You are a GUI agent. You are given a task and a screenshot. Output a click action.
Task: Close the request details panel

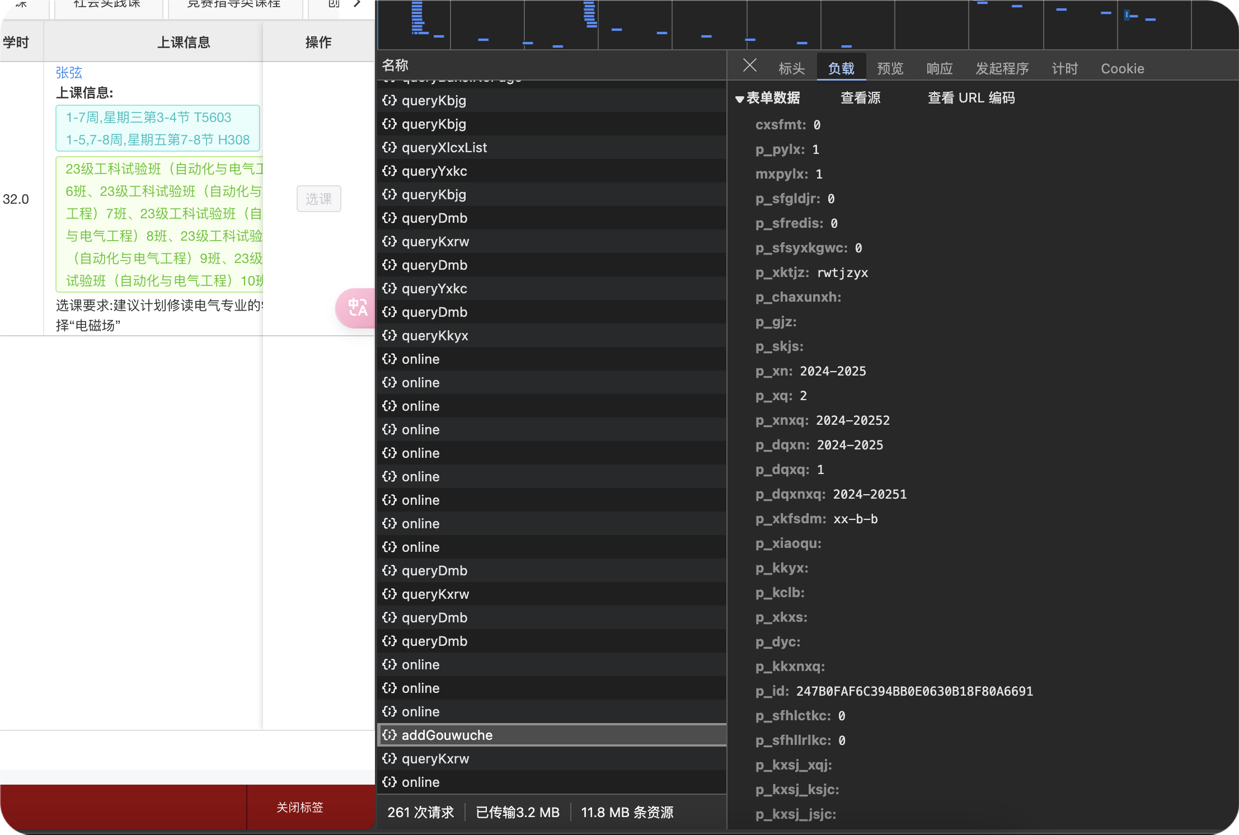pos(749,66)
